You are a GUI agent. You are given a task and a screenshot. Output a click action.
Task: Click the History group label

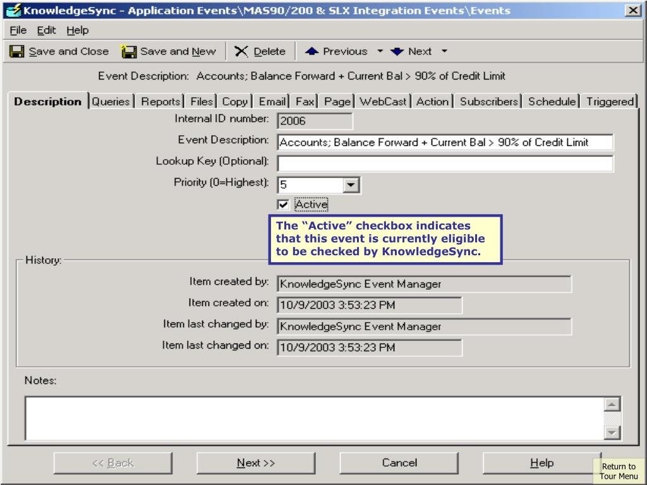(x=44, y=260)
